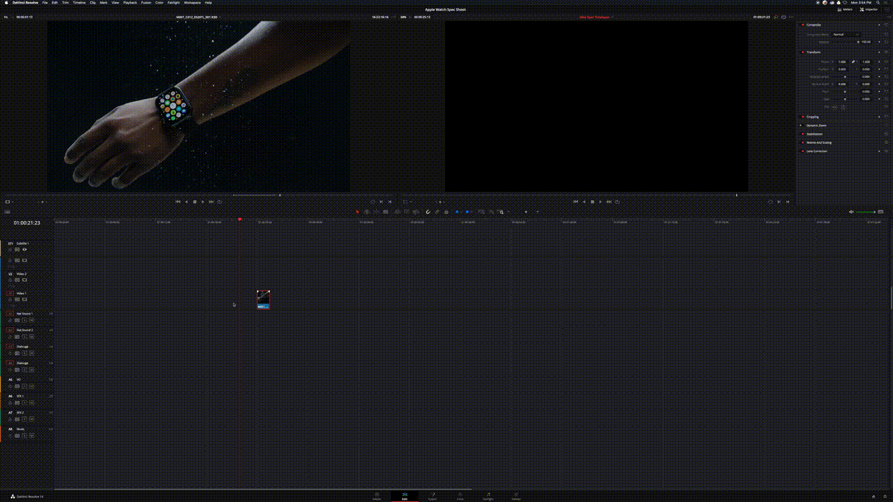
Task: Reset the Transform section
Action: (886, 52)
